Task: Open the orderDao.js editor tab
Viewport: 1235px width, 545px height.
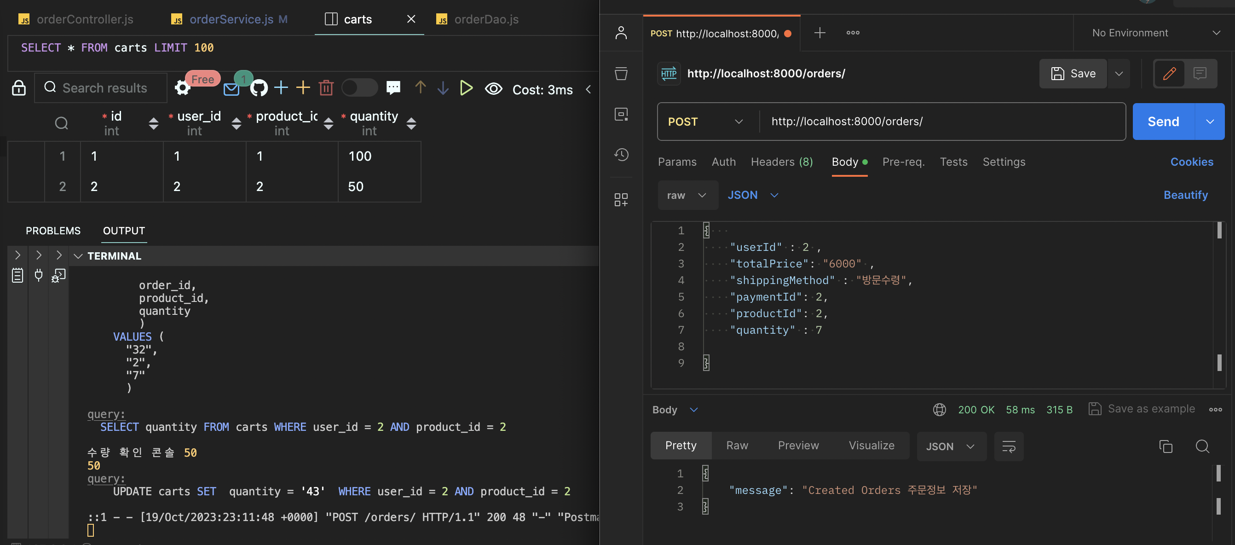Action: tap(485, 19)
